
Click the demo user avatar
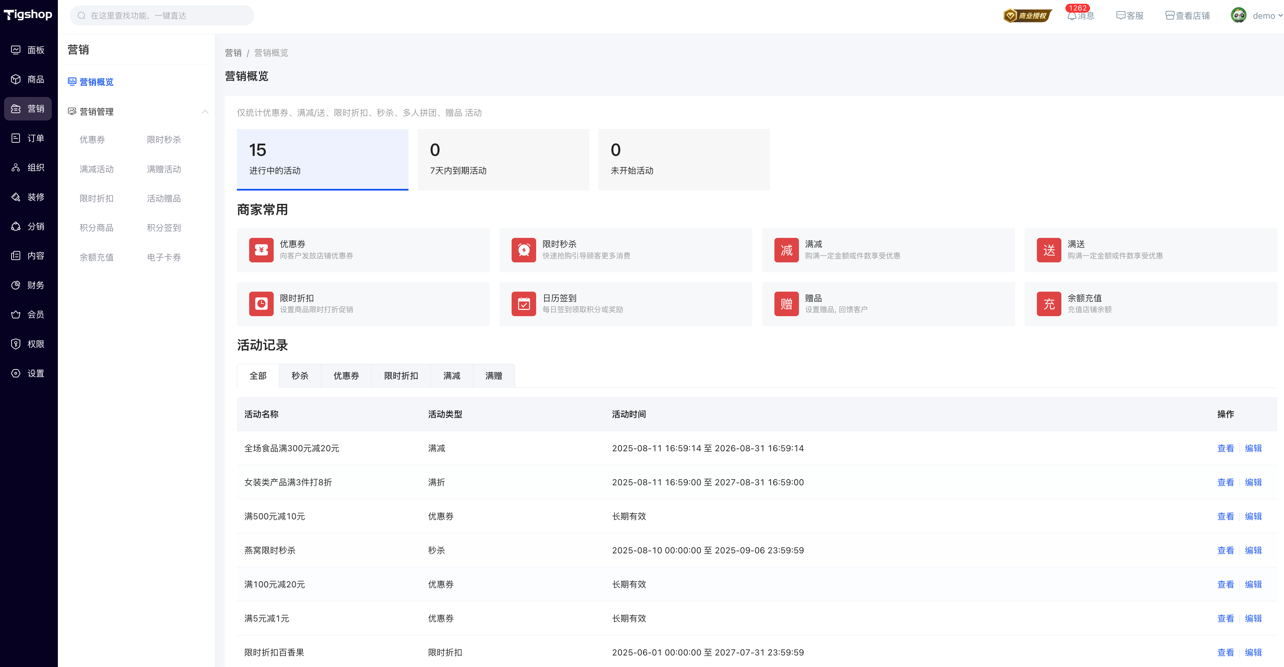click(x=1239, y=15)
